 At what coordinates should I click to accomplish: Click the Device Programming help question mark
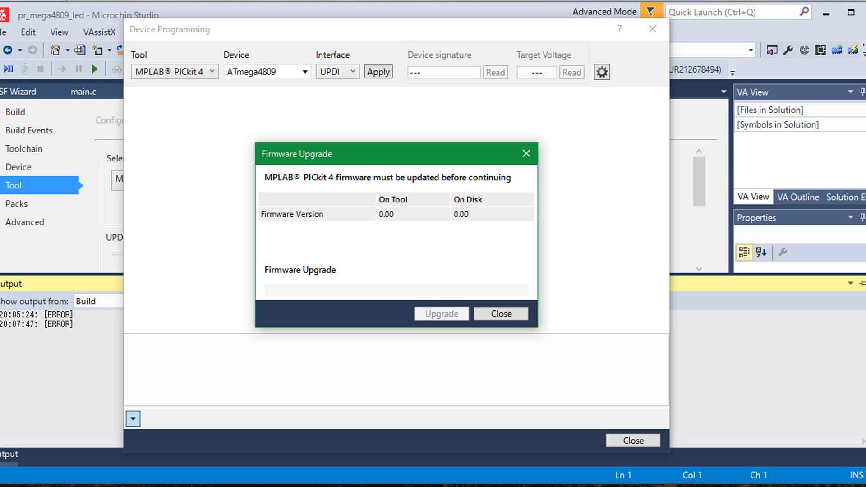[620, 29]
